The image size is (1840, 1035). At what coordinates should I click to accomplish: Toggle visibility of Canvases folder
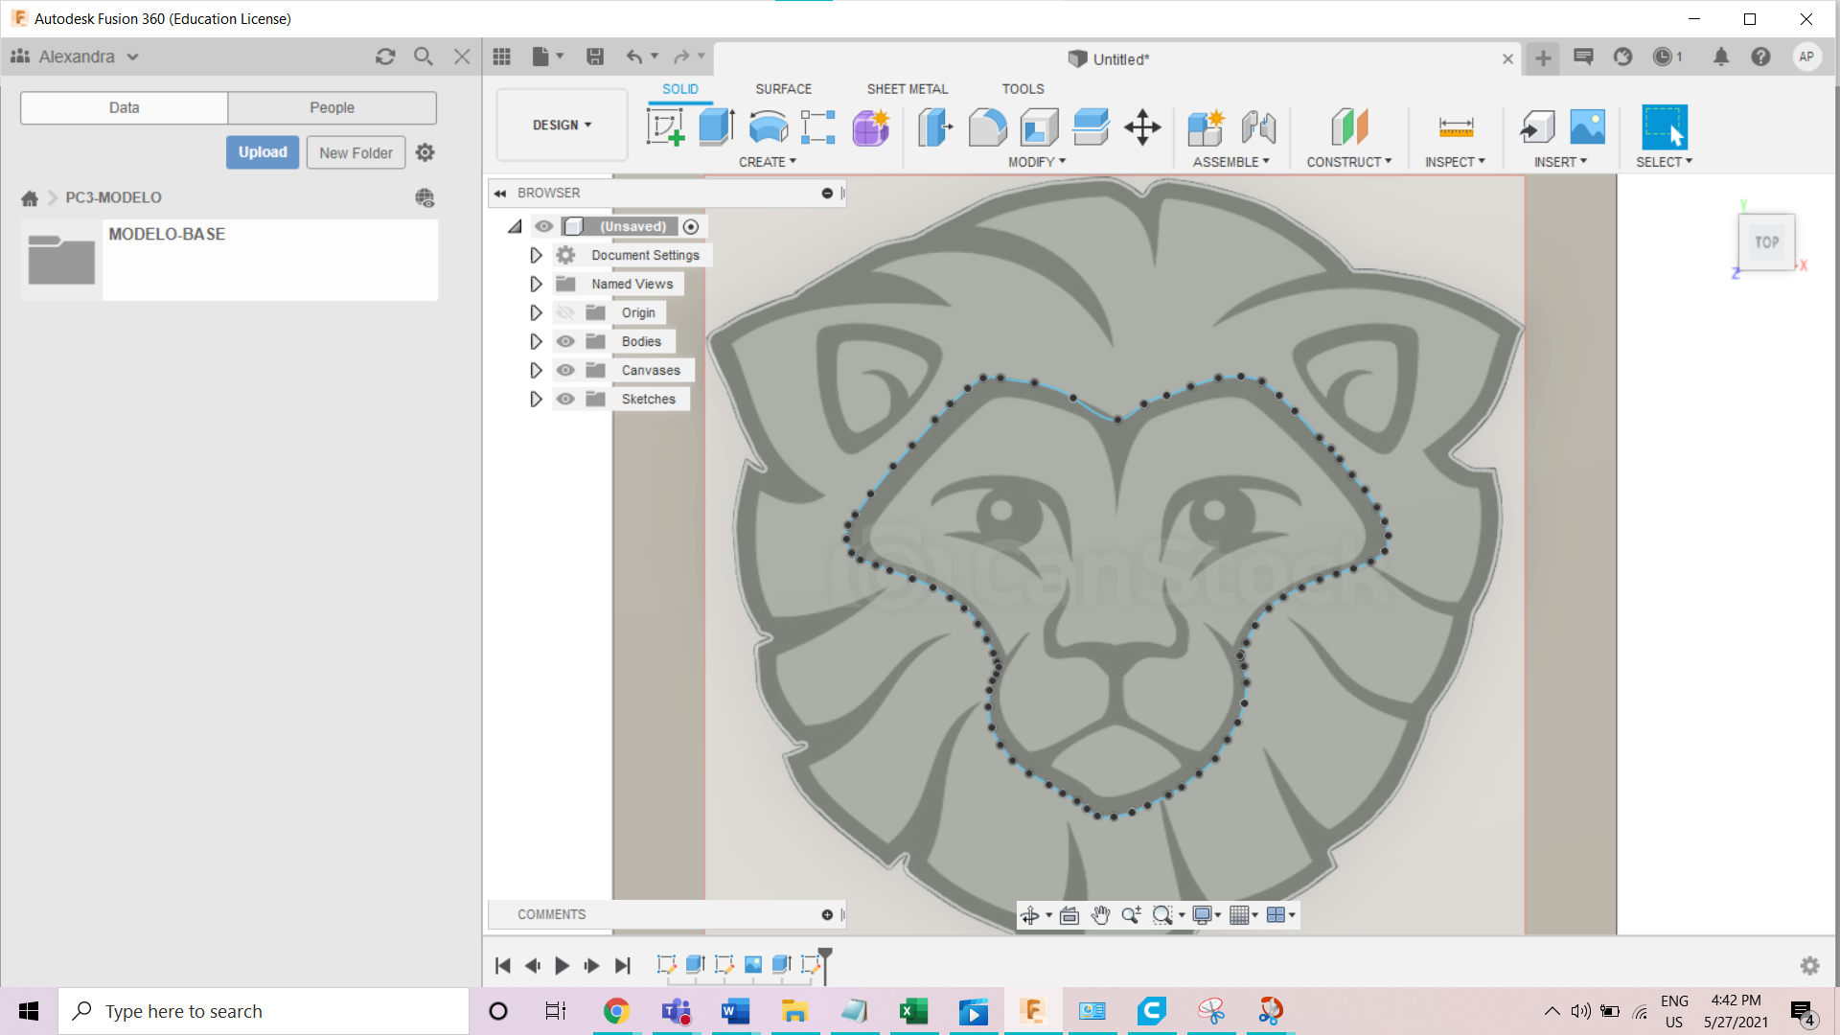[x=565, y=370]
